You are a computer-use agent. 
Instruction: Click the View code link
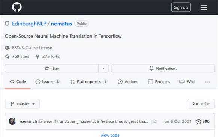tap(110, 135)
